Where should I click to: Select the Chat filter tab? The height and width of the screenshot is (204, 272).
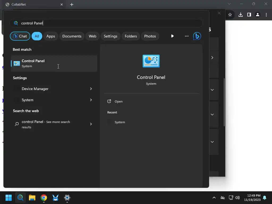(x=20, y=36)
